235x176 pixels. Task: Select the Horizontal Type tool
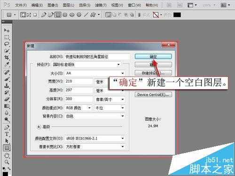coord(7,134)
